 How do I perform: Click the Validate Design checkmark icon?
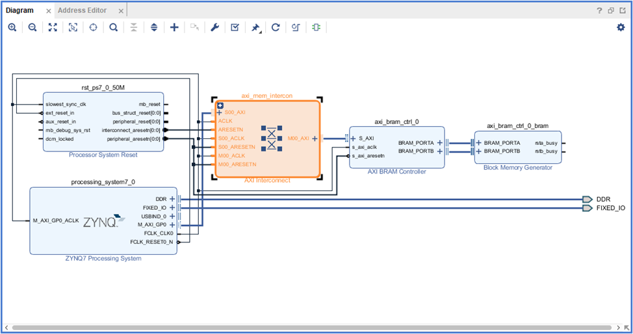point(235,27)
